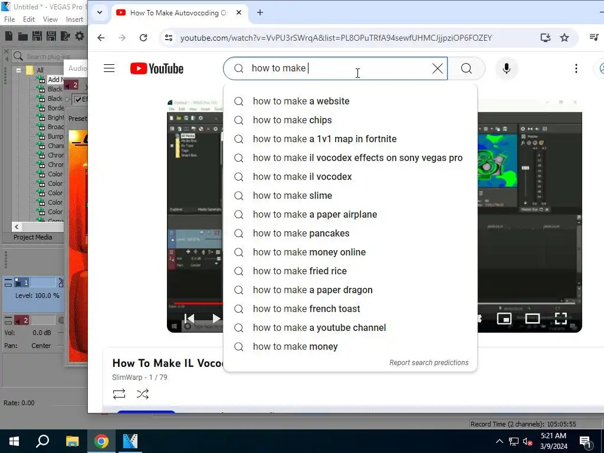Pick 'how to make french toast' suggestion
The image size is (604, 453).
point(350,308)
